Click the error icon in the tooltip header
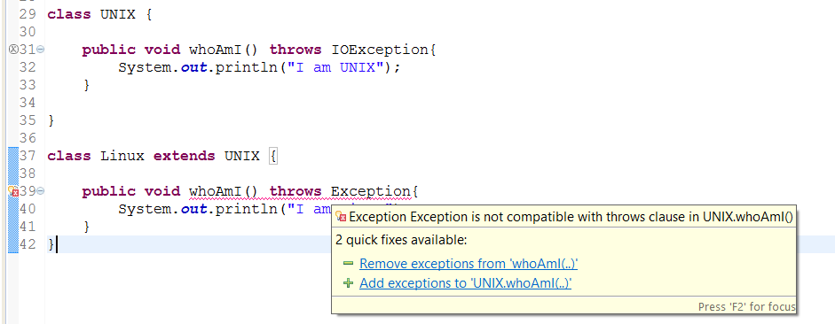Image resolution: width=835 pixels, height=324 pixels. tap(341, 216)
